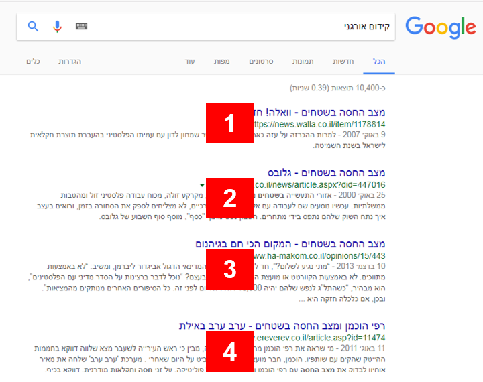483x382 pixels.
Task: Click the results count text 10,400 תוצאות
Action: (337, 88)
